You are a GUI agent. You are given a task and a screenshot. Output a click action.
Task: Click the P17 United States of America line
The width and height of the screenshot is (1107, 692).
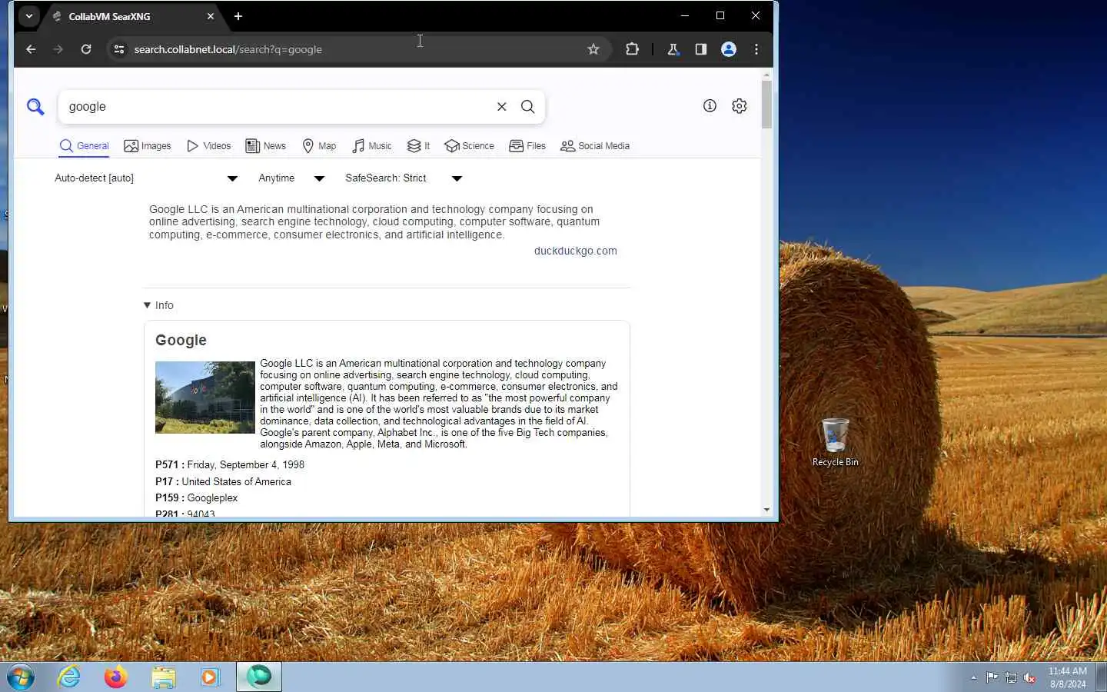223,482
